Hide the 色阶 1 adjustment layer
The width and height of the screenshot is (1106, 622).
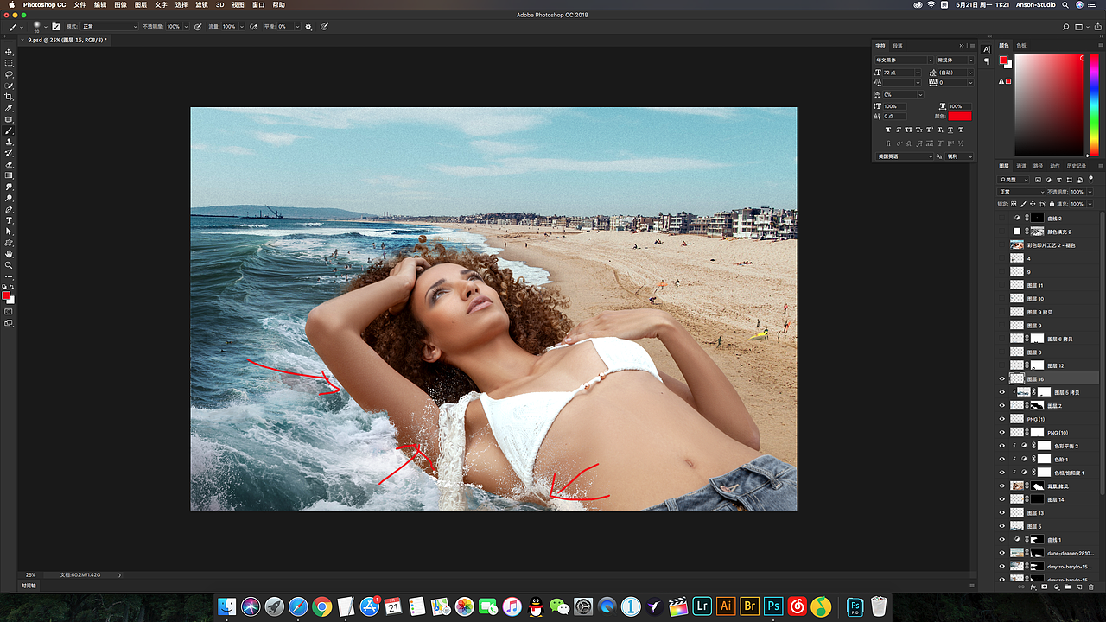(1002, 459)
